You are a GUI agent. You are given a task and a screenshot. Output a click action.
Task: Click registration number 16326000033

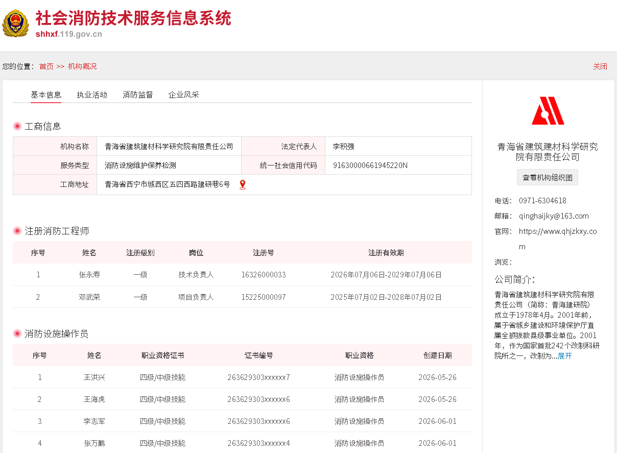tap(264, 275)
